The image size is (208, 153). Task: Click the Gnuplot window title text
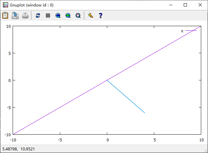[x=31, y=5]
